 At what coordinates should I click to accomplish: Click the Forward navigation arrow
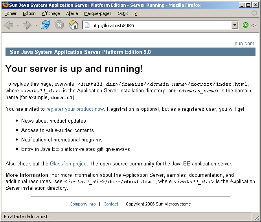(27, 25)
